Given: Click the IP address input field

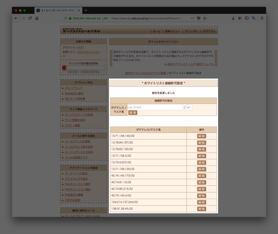Looking at the screenshot, I should (x=155, y=107).
